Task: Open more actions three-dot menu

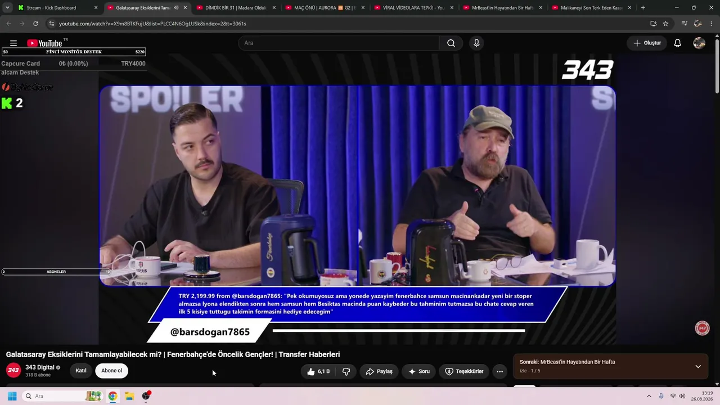Action: coord(499,371)
